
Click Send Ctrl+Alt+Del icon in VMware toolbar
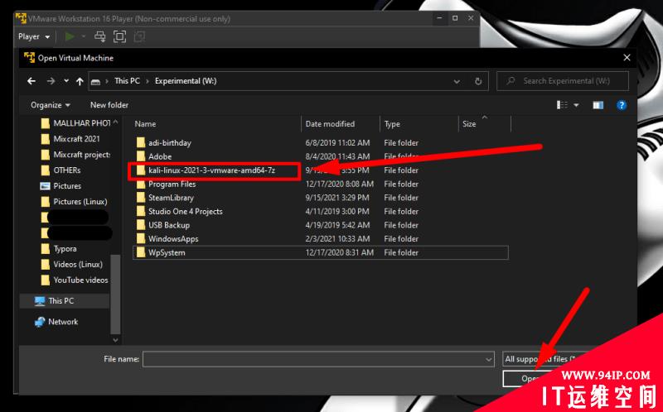(x=99, y=36)
